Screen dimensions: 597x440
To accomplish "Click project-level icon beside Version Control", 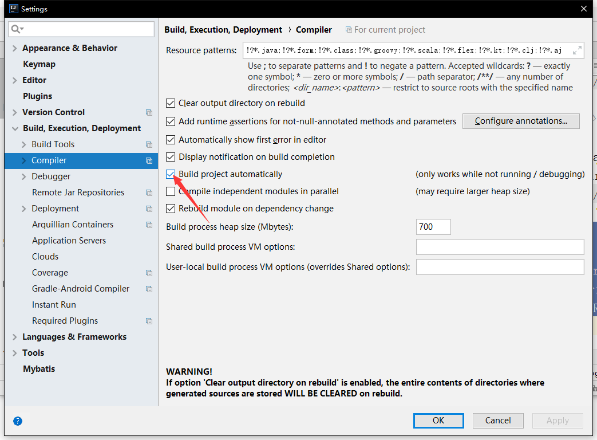I will (x=149, y=112).
